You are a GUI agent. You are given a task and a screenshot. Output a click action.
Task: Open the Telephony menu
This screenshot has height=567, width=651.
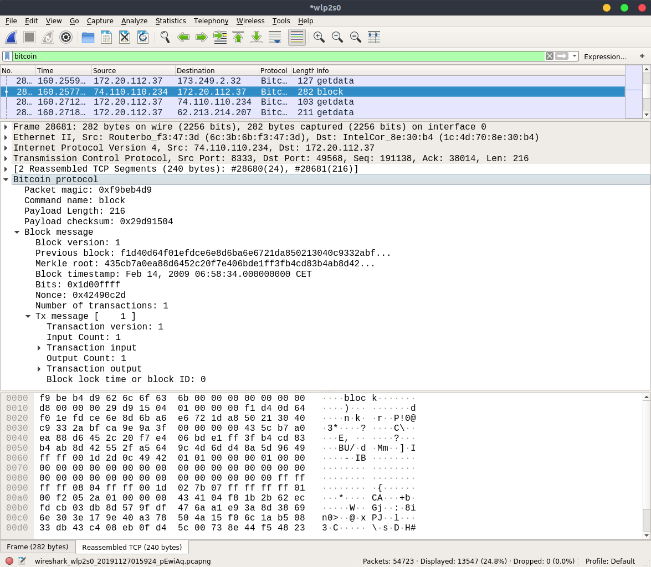click(211, 20)
